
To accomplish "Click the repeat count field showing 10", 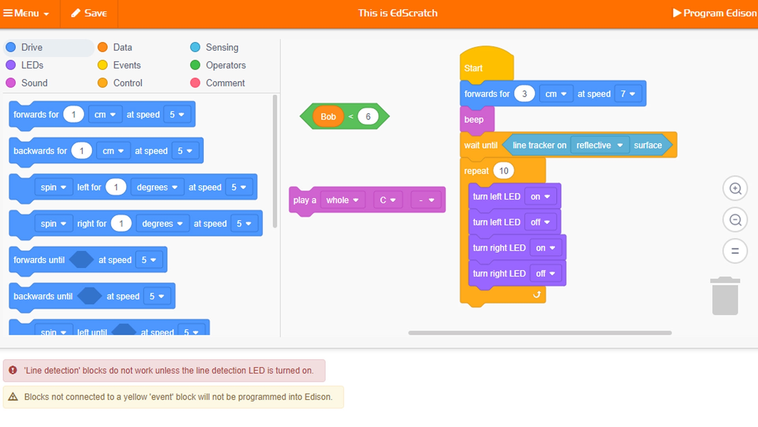I will click(503, 171).
